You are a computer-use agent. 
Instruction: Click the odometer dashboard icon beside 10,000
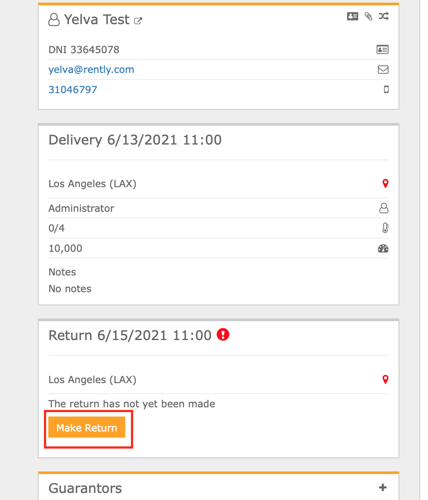383,248
